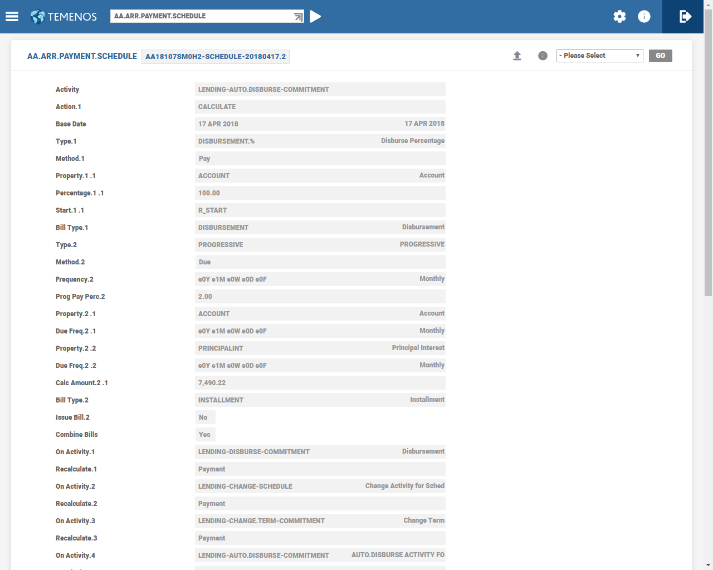Click the AA18107SM0H2-SCHEDULE record ID tab

tap(216, 57)
